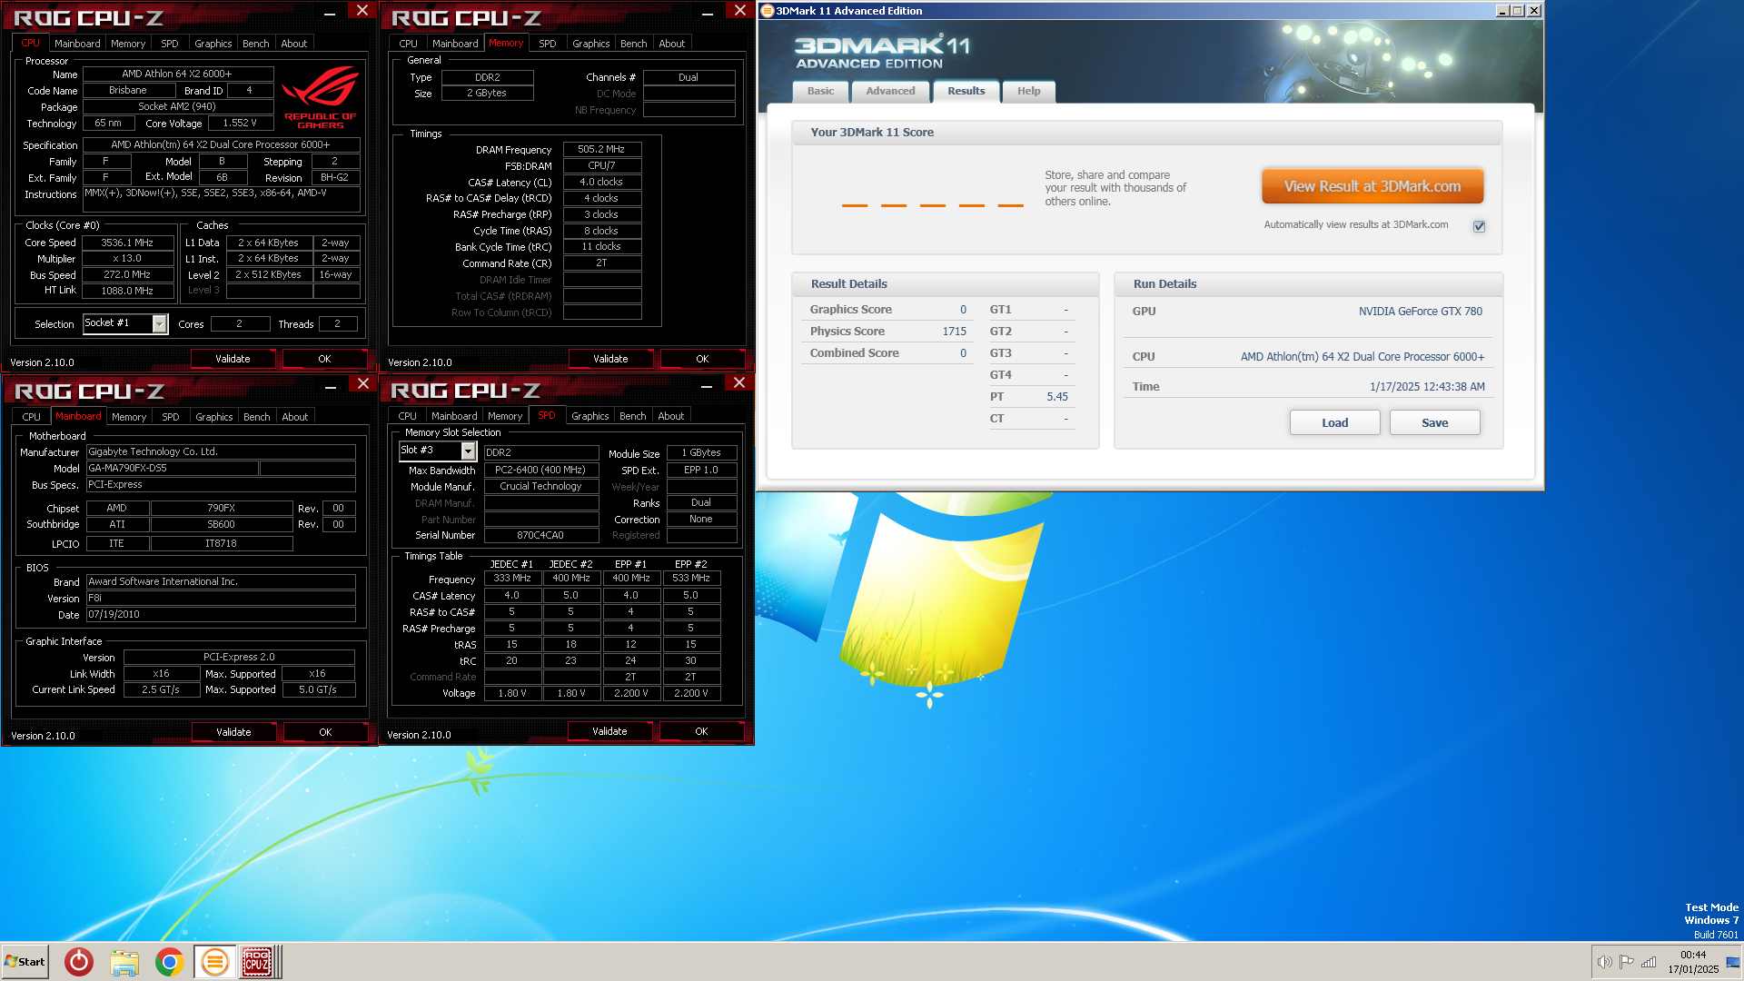
Task: Click View Result at 3DMark.com button
Action: pos(1372,186)
